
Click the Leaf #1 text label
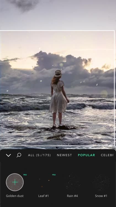(43, 196)
